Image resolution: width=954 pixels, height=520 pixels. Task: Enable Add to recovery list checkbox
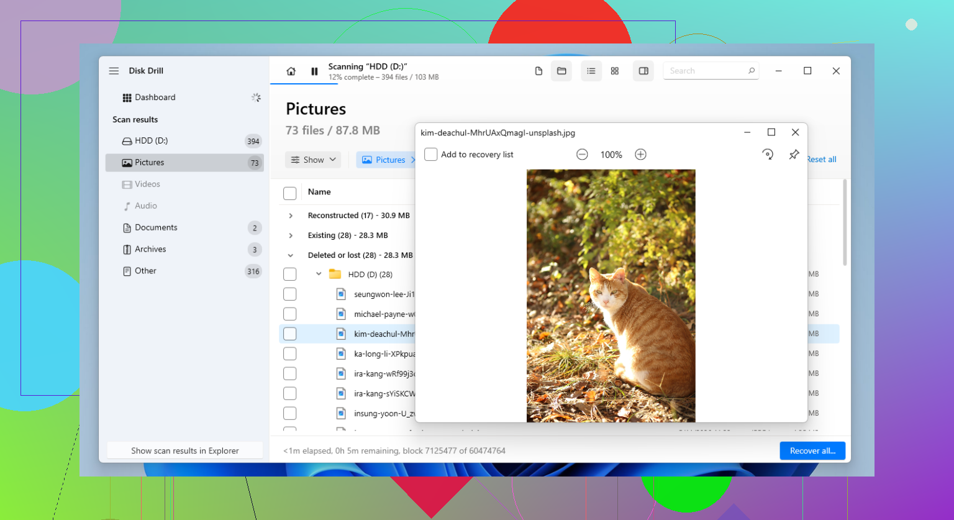(x=430, y=154)
